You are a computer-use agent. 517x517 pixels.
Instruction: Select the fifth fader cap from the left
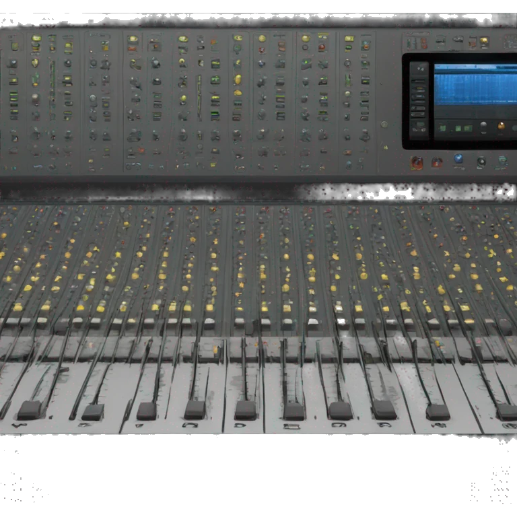[246, 410]
